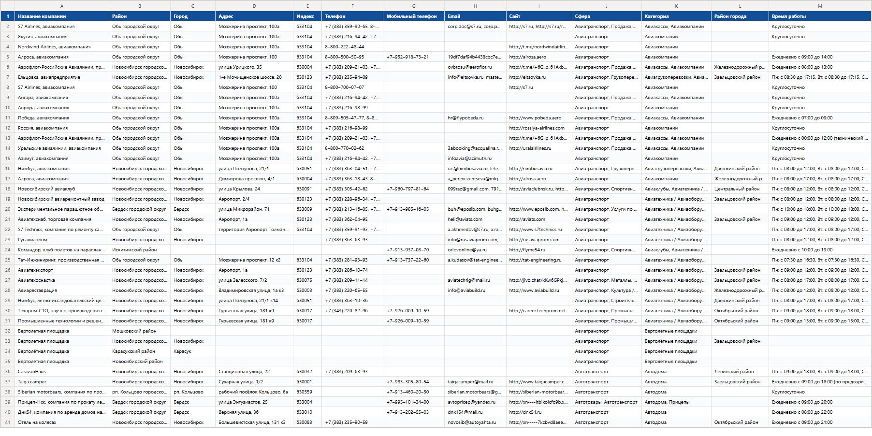Select hours cell "Ежедневно с 10:00 до 19:00"
Viewport: 872px width, 436px height.
(820, 250)
